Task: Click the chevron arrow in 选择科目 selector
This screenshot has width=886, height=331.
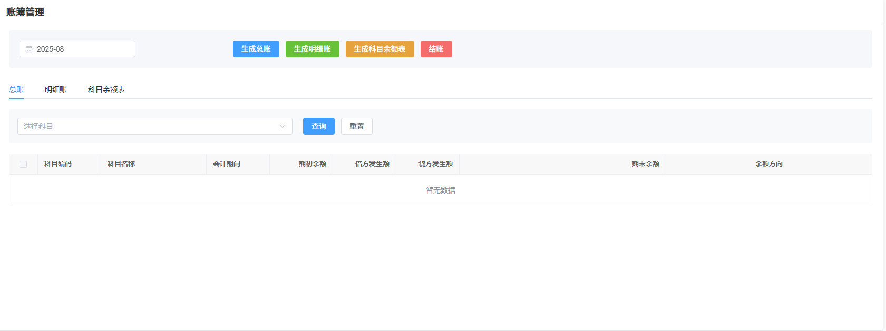Action: point(283,126)
